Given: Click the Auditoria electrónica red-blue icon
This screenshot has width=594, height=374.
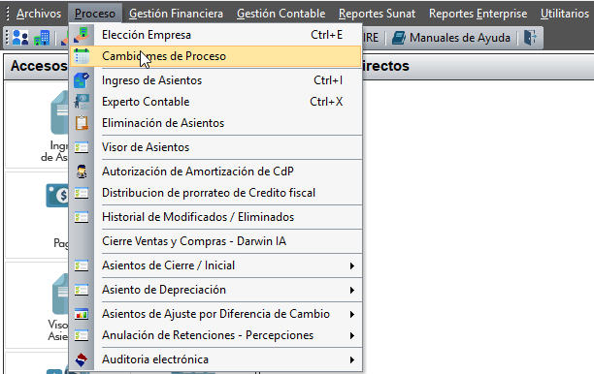Looking at the screenshot, I should point(82,359).
